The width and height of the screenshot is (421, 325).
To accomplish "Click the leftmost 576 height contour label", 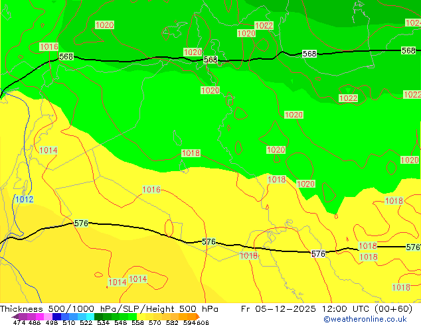I will pyautogui.click(x=81, y=223).
